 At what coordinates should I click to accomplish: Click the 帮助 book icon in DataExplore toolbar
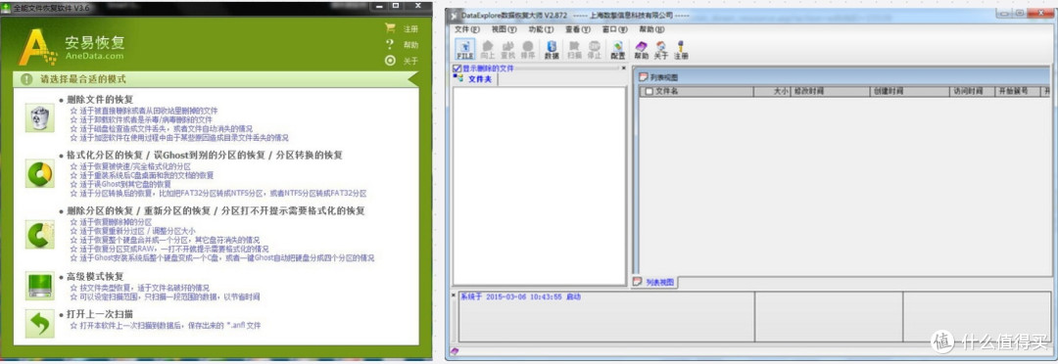[x=641, y=49]
